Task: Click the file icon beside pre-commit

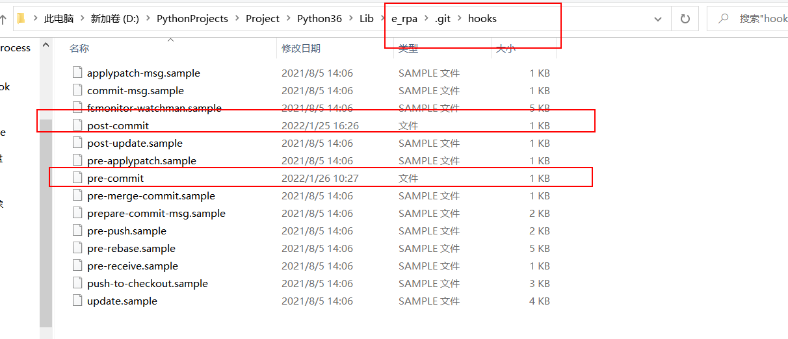Action: (x=78, y=178)
